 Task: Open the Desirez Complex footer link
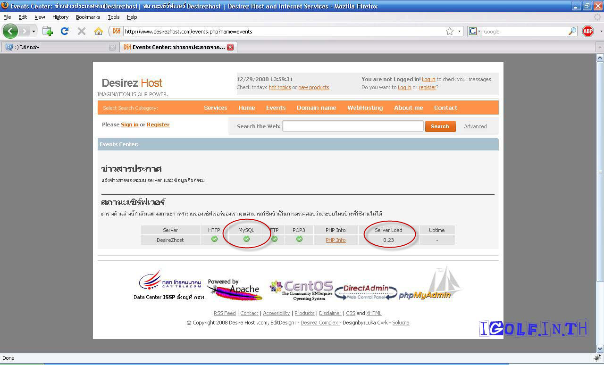tap(320, 323)
